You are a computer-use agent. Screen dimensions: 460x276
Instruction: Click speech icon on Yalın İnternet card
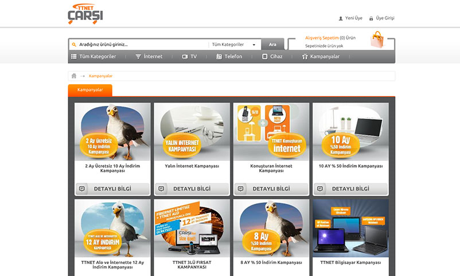point(161,189)
